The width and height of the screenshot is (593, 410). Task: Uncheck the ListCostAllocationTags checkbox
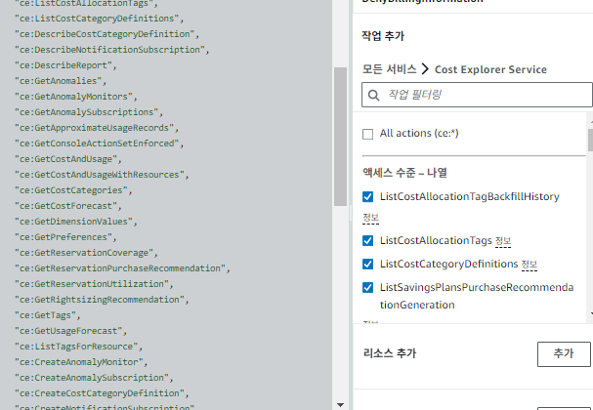click(x=367, y=241)
